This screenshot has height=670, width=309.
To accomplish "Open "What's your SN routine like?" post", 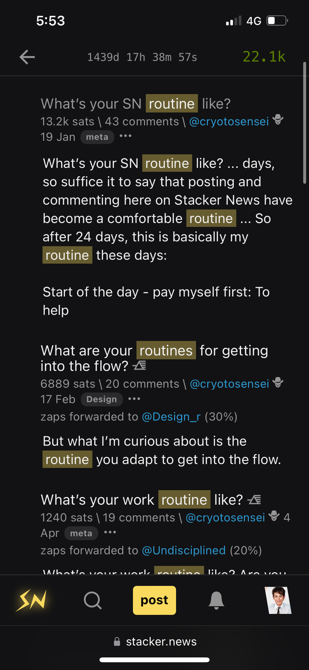I will (x=136, y=104).
